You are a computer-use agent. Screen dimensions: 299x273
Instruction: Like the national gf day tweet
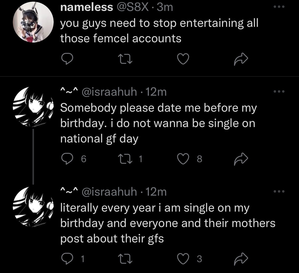(183, 159)
